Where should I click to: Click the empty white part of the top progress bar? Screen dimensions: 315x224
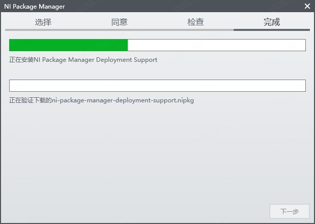coord(216,45)
